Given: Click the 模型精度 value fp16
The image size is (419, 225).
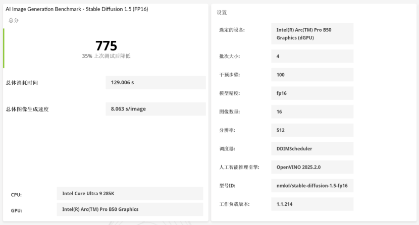Looking at the screenshot, I should click(x=312, y=93).
